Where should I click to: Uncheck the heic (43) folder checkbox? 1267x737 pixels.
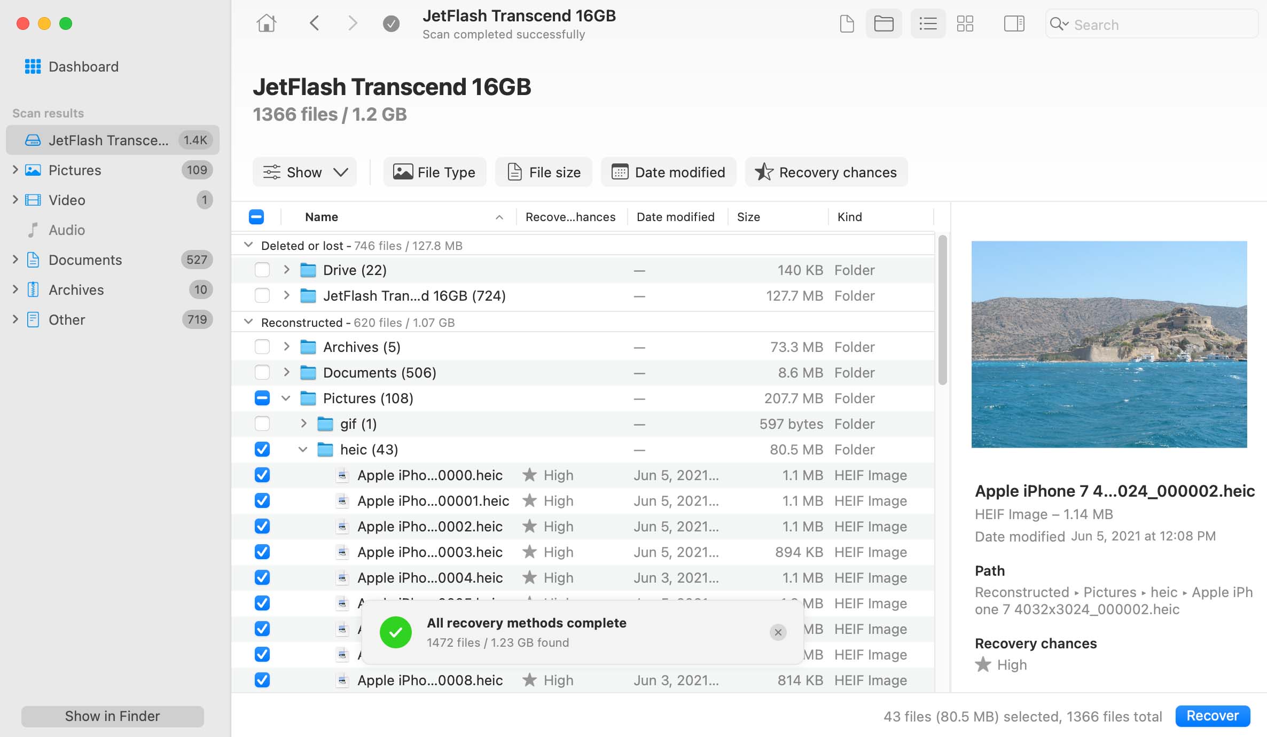point(262,450)
